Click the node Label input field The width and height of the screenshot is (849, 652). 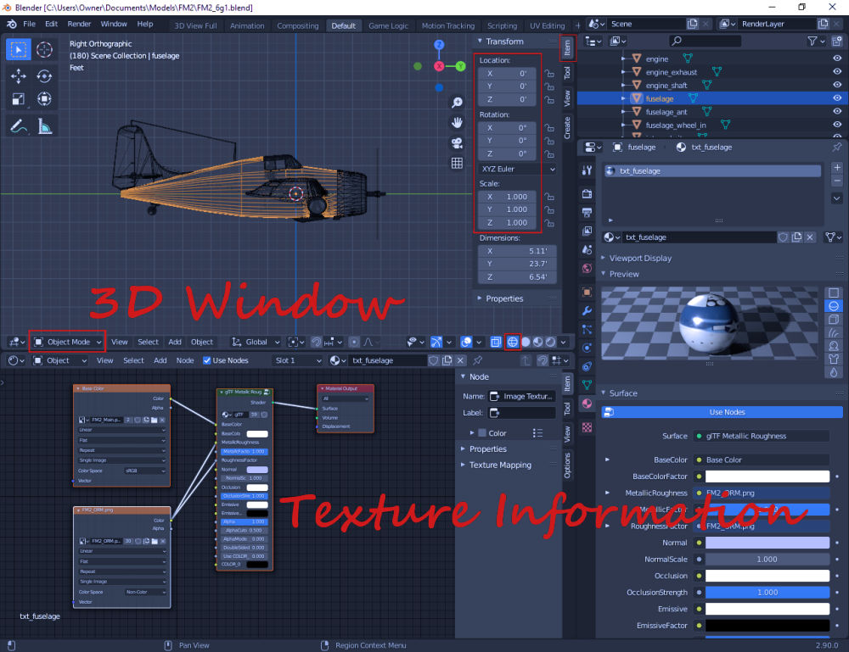coord(522,413)
